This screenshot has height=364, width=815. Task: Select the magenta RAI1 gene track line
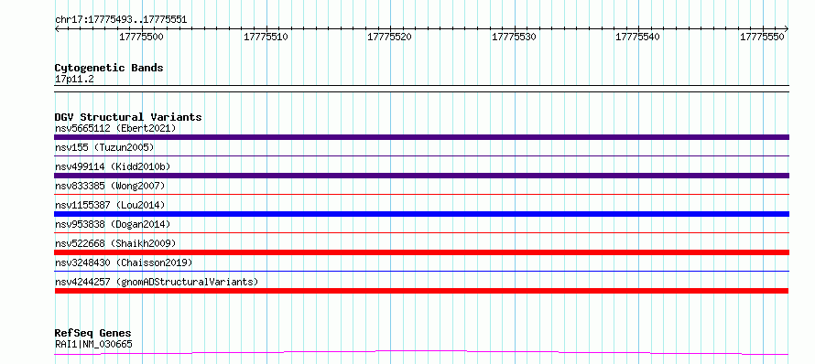(421, 353)
